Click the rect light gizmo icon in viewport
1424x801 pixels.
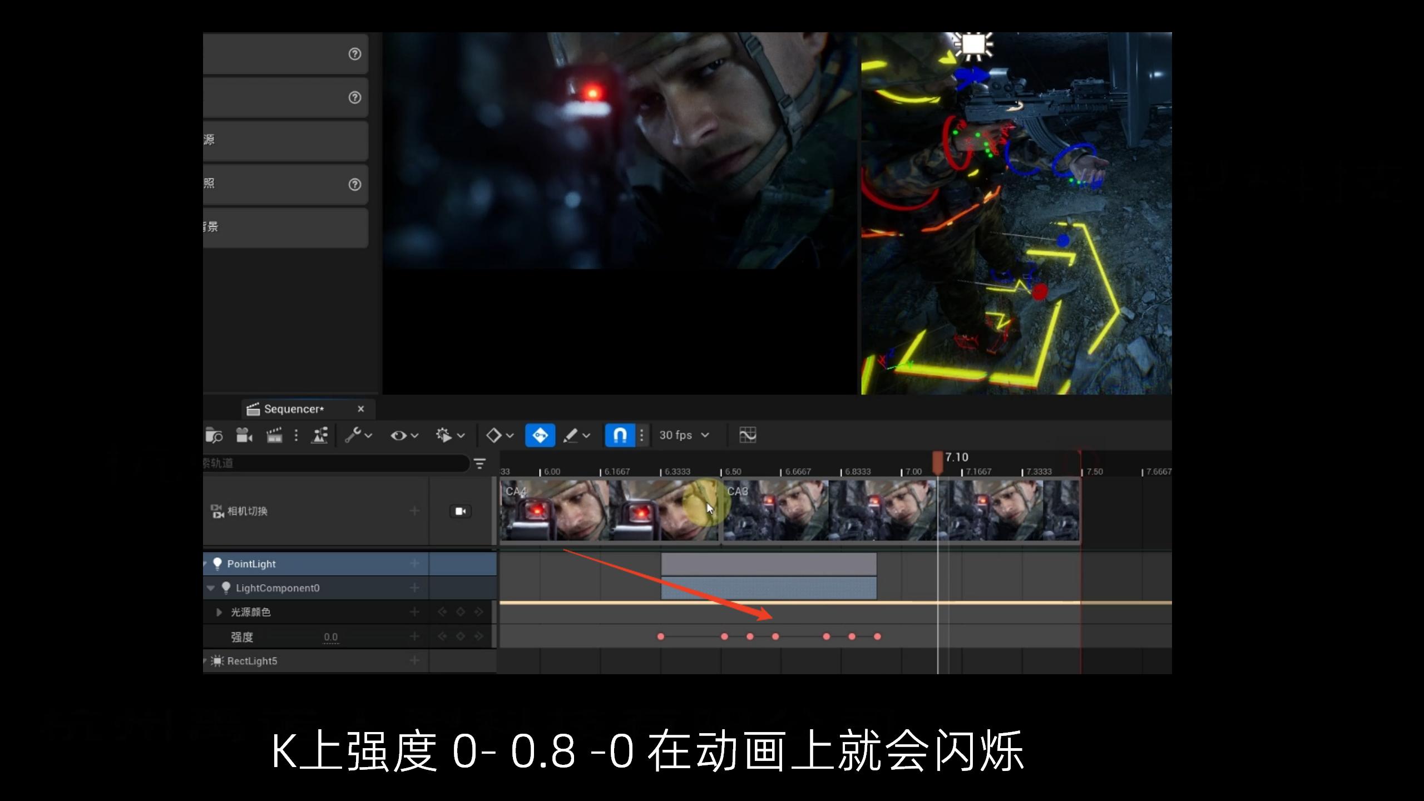[x=974, y=44]
